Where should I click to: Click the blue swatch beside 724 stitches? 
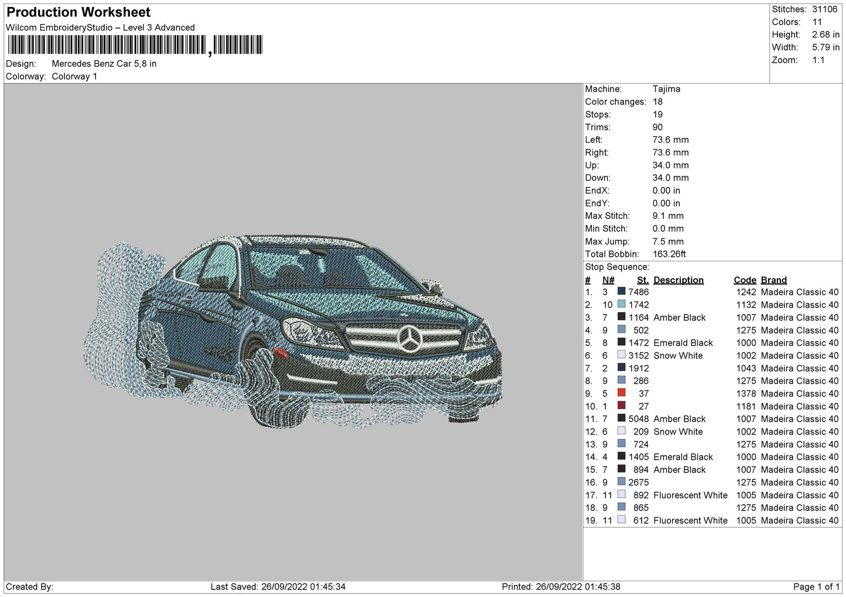pyautogui.click(x=621, y=444)
